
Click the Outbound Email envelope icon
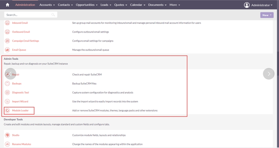coord(7,32)
